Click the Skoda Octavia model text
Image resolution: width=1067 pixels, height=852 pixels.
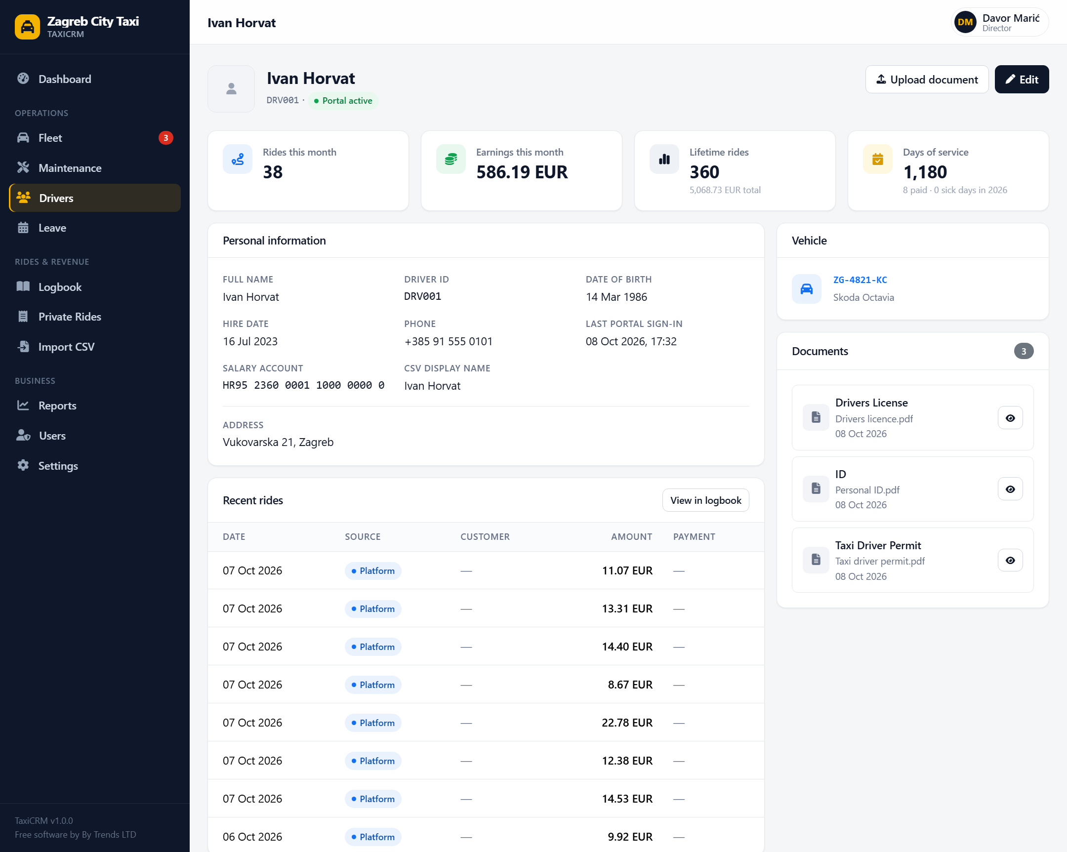[x=863, y=297]
